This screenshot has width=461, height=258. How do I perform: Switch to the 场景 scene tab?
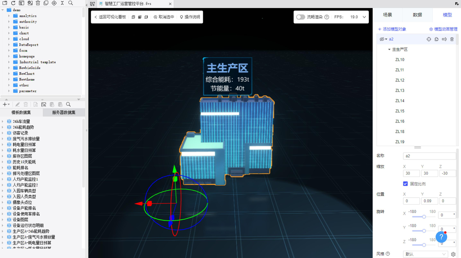pyautogui.click(x=387, y=15)
